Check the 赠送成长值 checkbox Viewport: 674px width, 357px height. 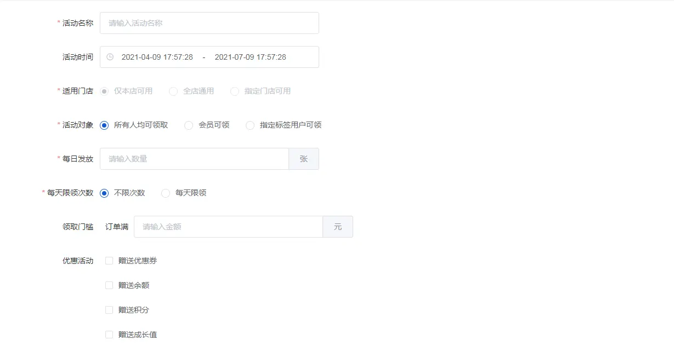click(109, 335)
